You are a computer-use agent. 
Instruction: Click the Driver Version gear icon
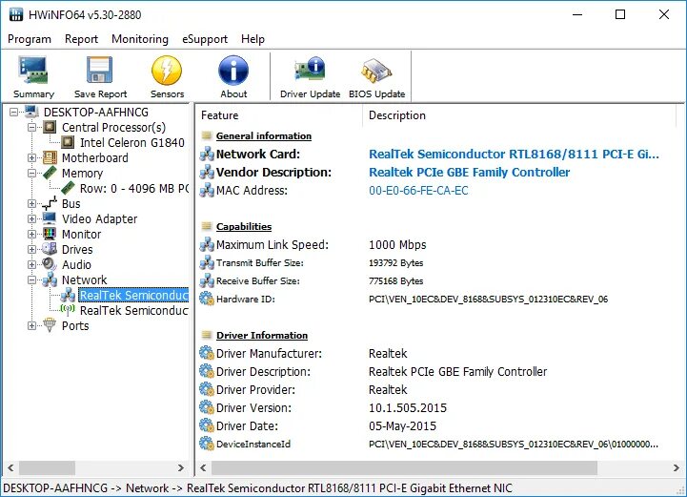tap(207, 407)
